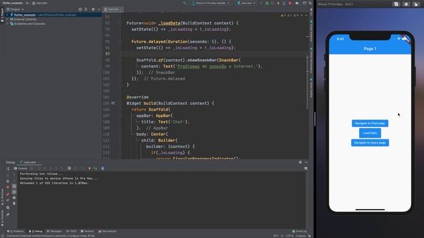Viewport: 424px width, 238px height.
Task: Open the TODO tool window tab
Action: (x=72, y=231)
